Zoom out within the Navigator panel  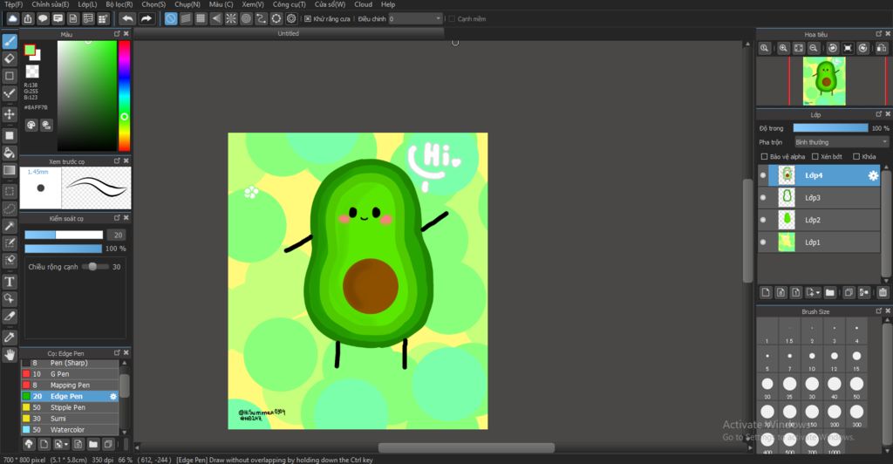tap(814, 48)
